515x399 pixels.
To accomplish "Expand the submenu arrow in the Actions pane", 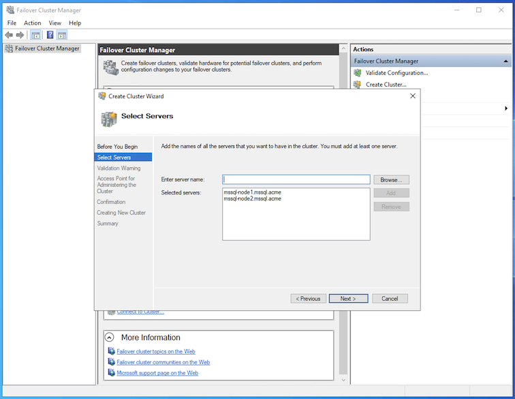I will coord(506,108).
